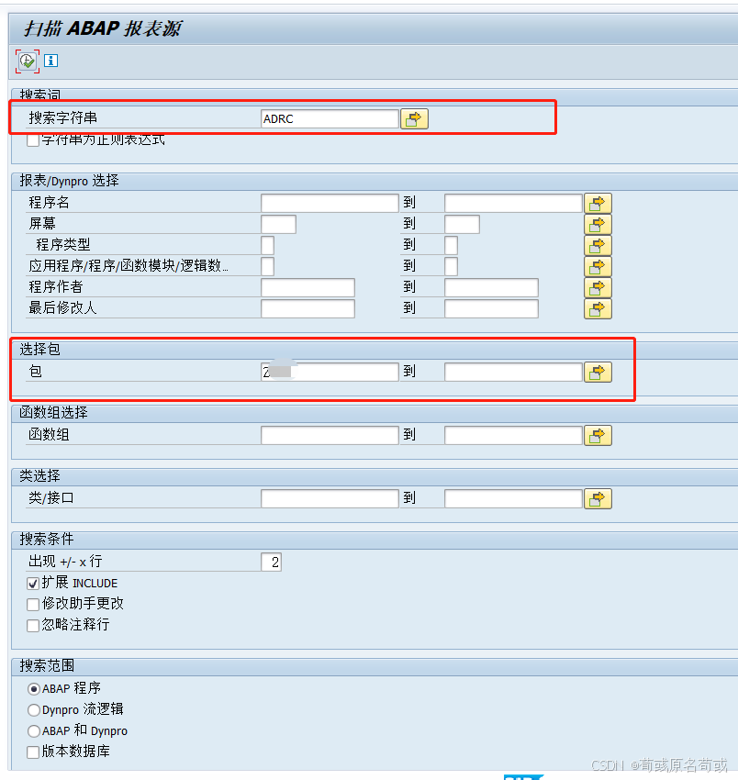This screenshot has width=738, height=780.
Task: Tick the 版本数据库 checkbox
Action: [33, 752]
